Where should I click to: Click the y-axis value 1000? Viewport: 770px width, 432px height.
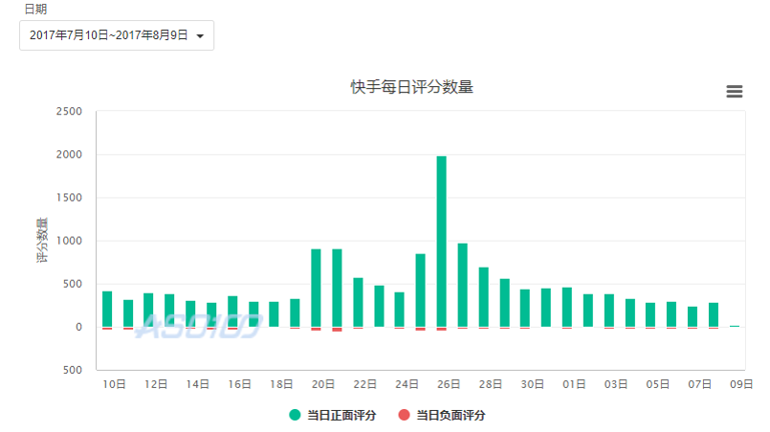[x=69, y=241]
